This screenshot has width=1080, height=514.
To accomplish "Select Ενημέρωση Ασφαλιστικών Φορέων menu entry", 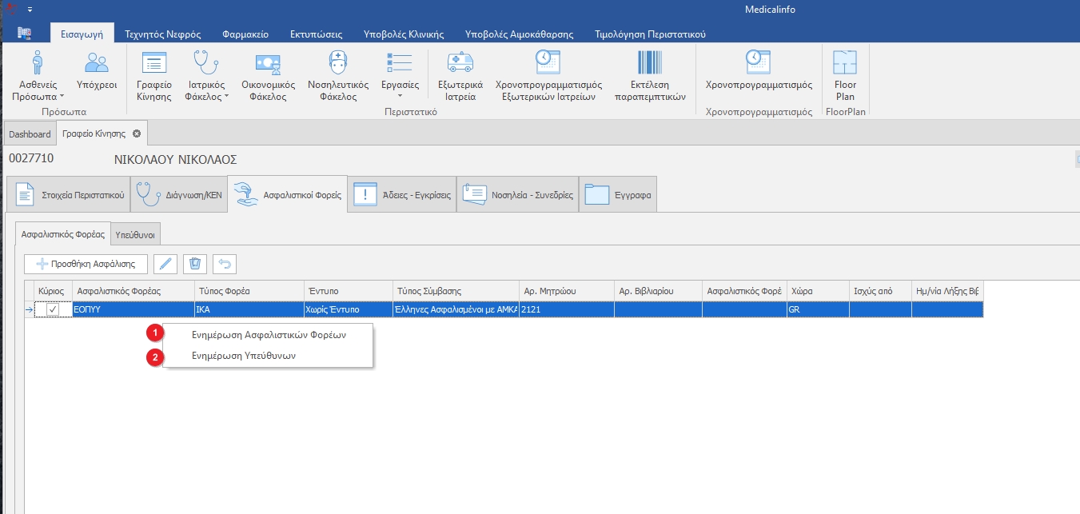I will [269, 335].
